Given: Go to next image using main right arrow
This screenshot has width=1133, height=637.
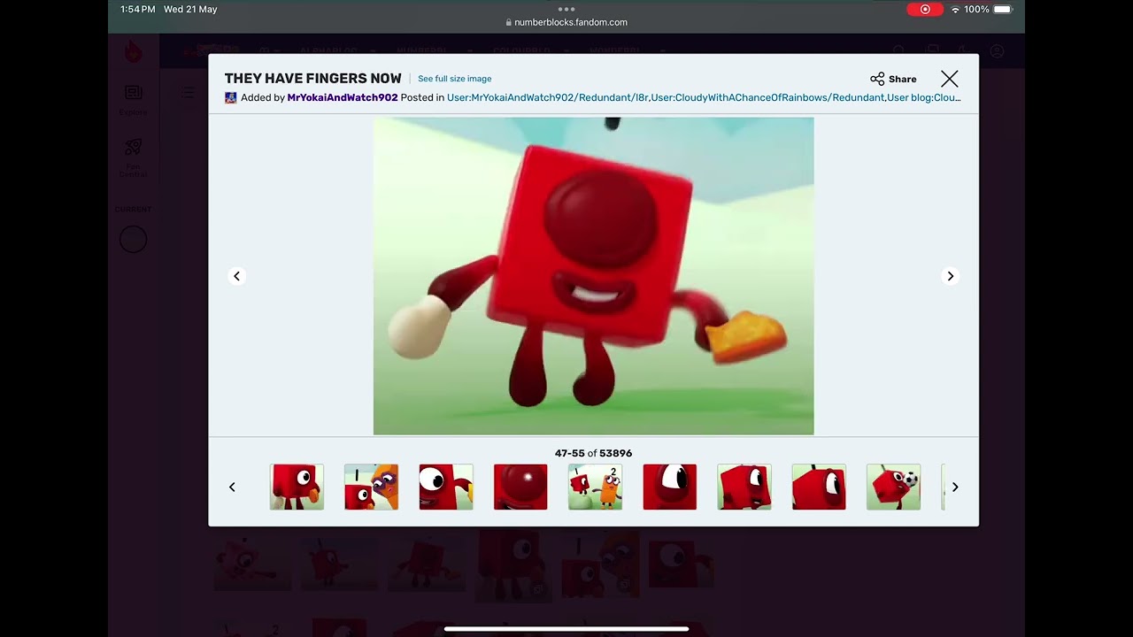Looking at the screenshot, I should [951, 276].
